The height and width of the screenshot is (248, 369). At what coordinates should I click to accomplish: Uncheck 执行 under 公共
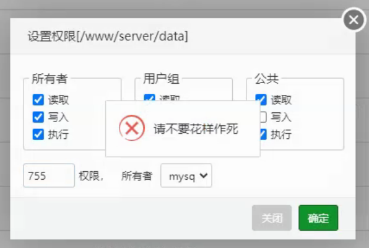(263, 135)
